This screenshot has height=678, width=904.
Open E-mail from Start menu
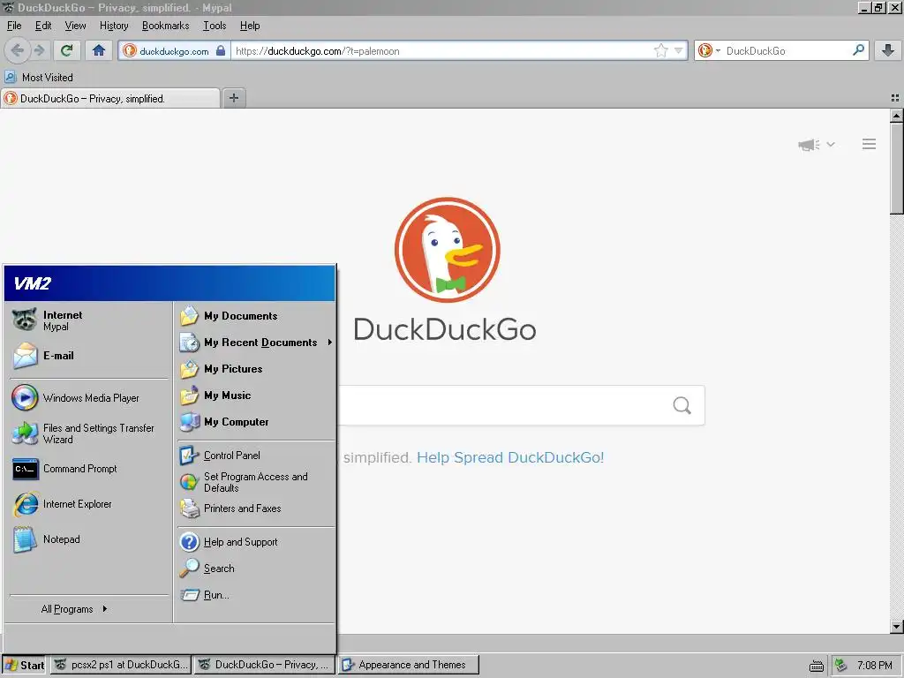pos(88,356)
